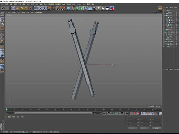Render to Picture Viewer clapperboard icon
179x134 pixels.
(x=59, y=8)
